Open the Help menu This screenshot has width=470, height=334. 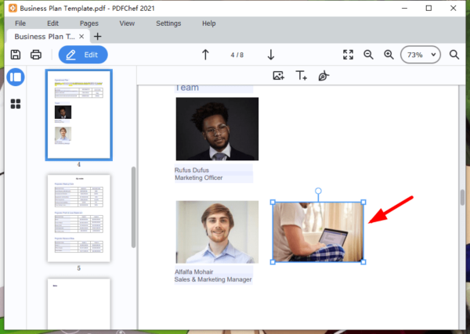point(208,23)
